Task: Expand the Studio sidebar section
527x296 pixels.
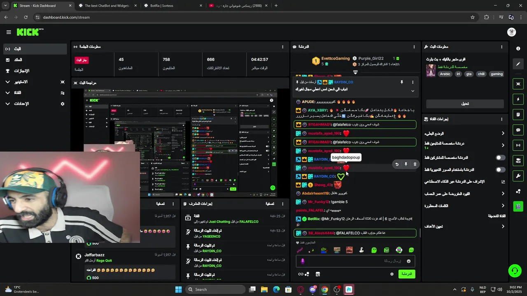Action: tap(7, 82)
